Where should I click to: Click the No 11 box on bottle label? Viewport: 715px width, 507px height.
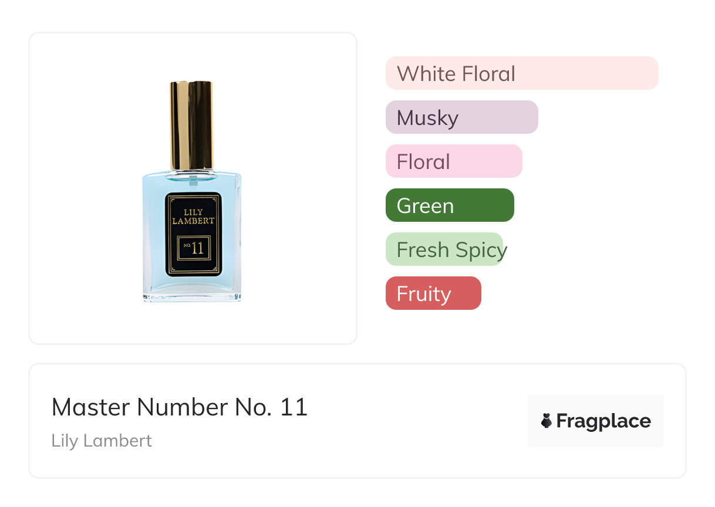(x=193, y=248)
